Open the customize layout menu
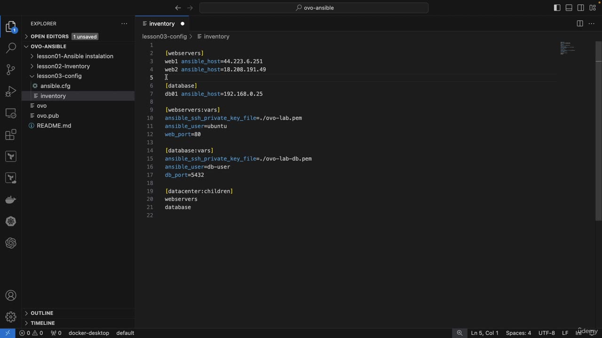602x338 pixels. point(593,8)
